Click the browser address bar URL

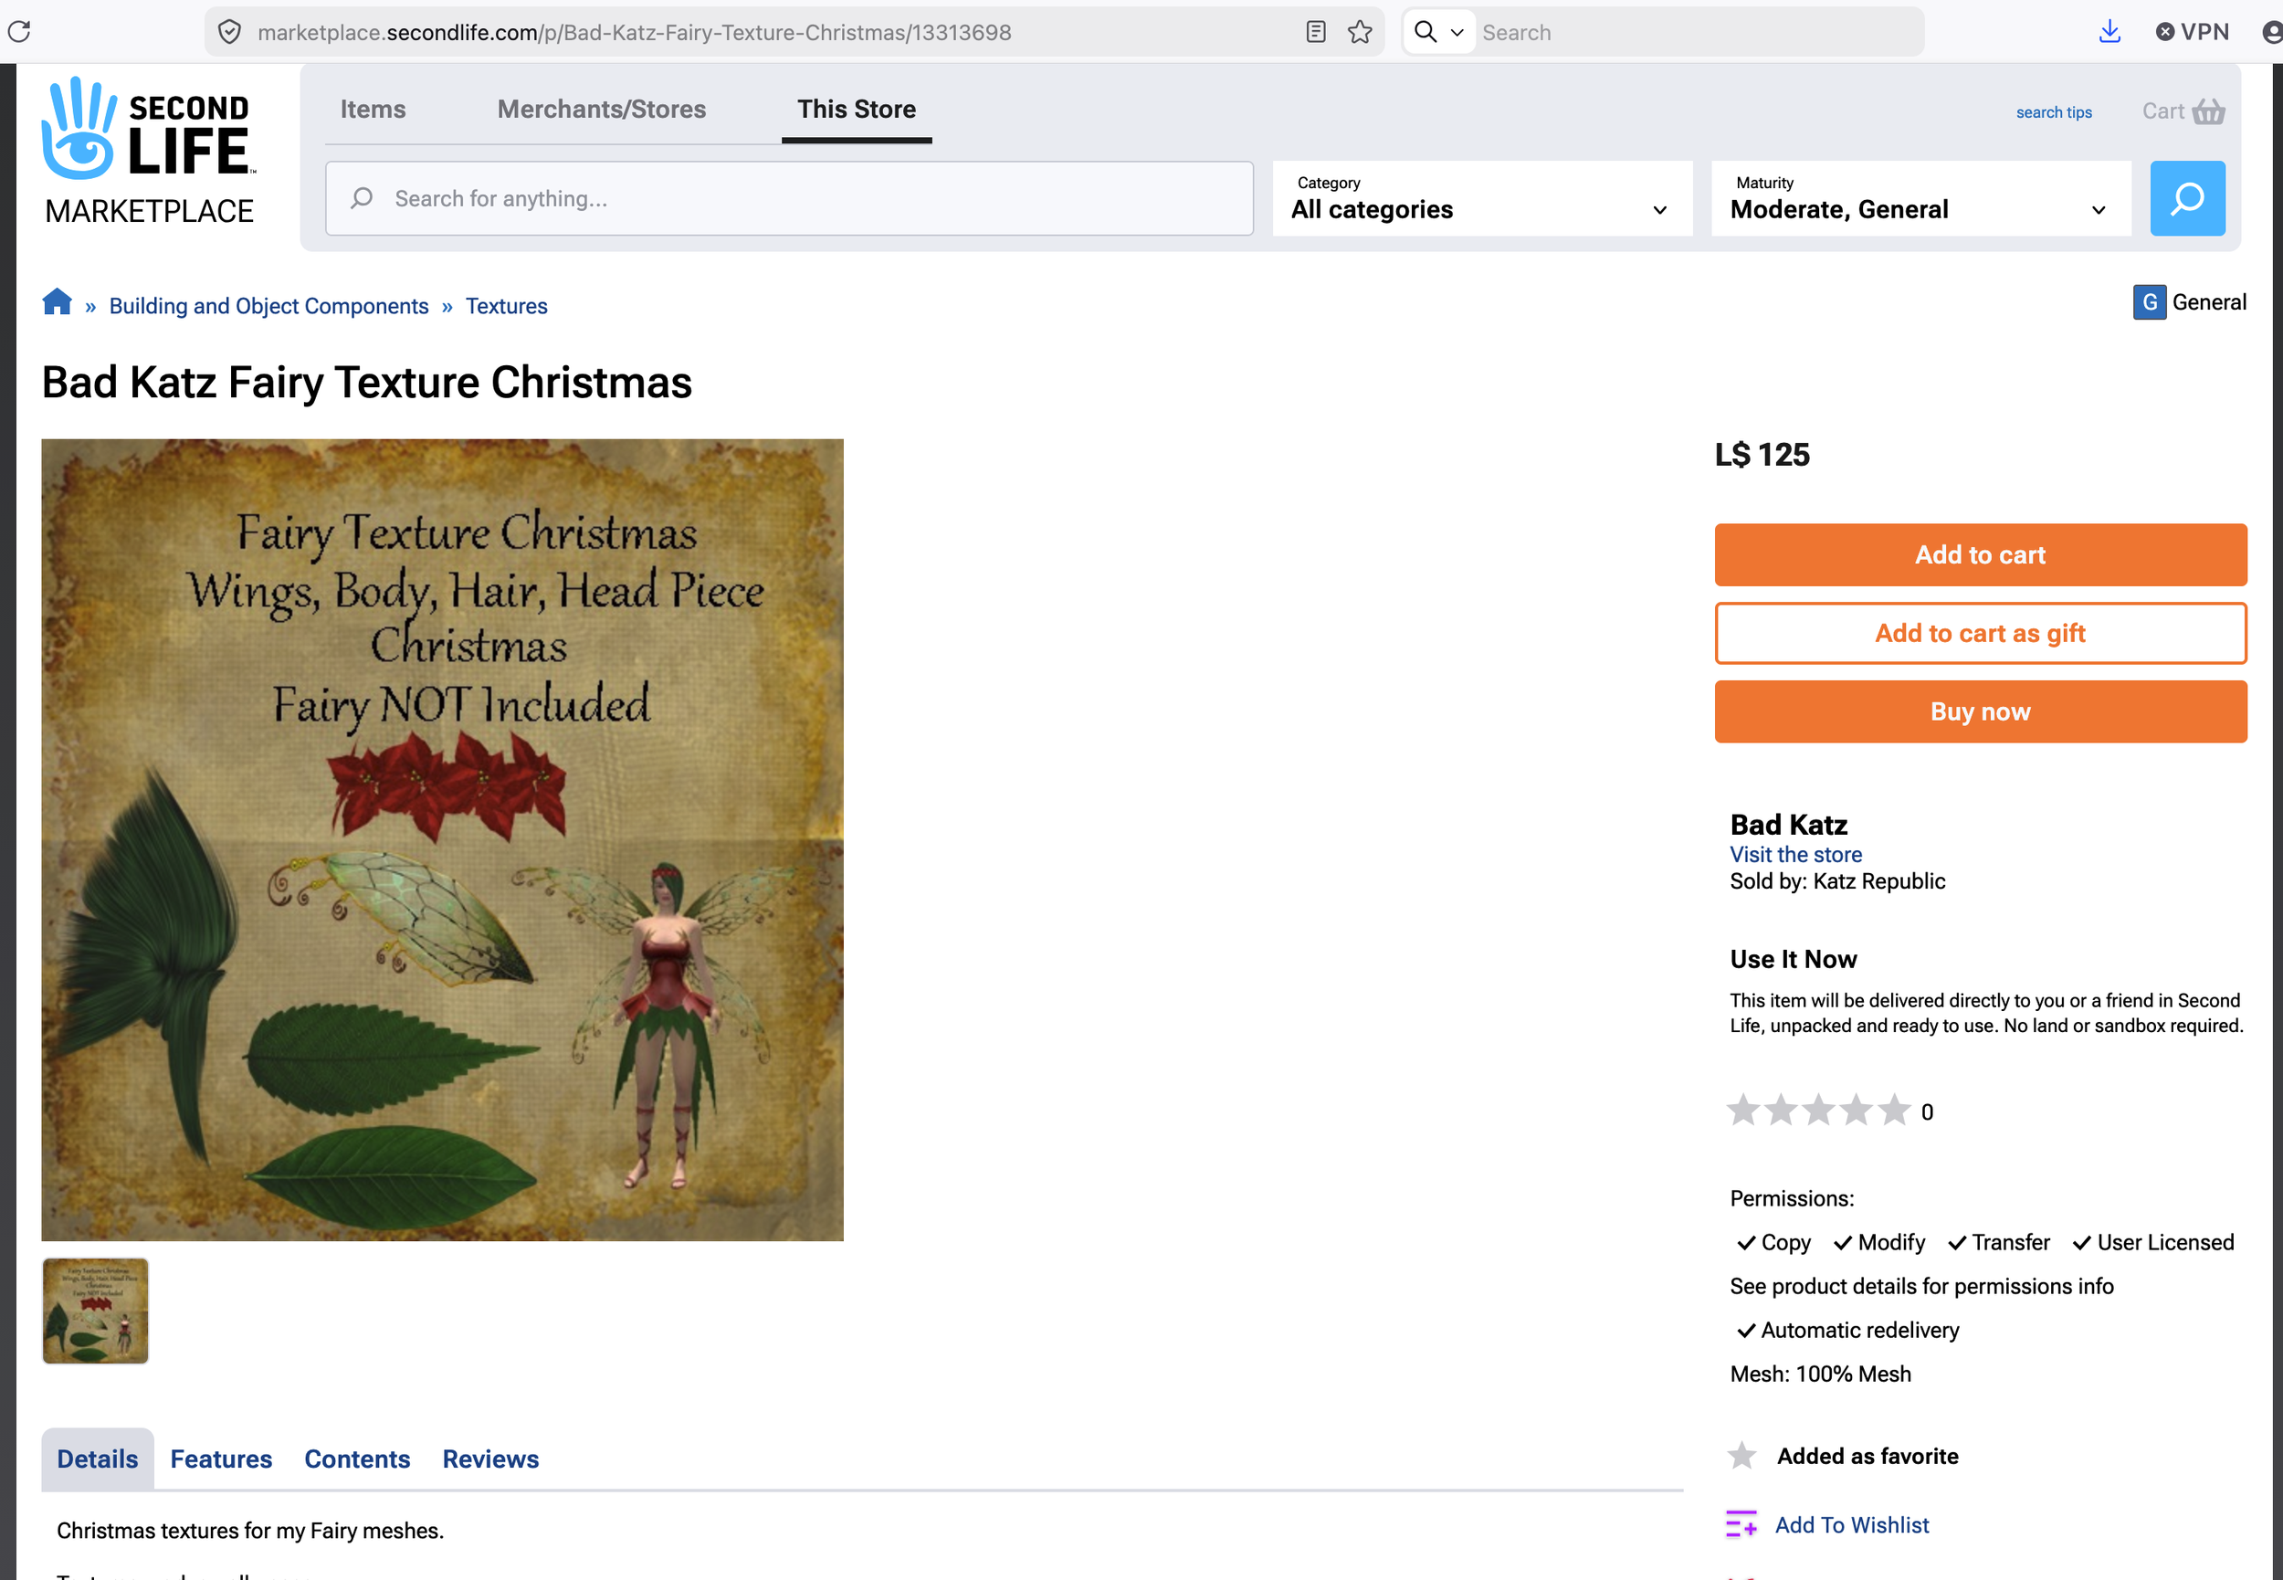pos(635,33)
